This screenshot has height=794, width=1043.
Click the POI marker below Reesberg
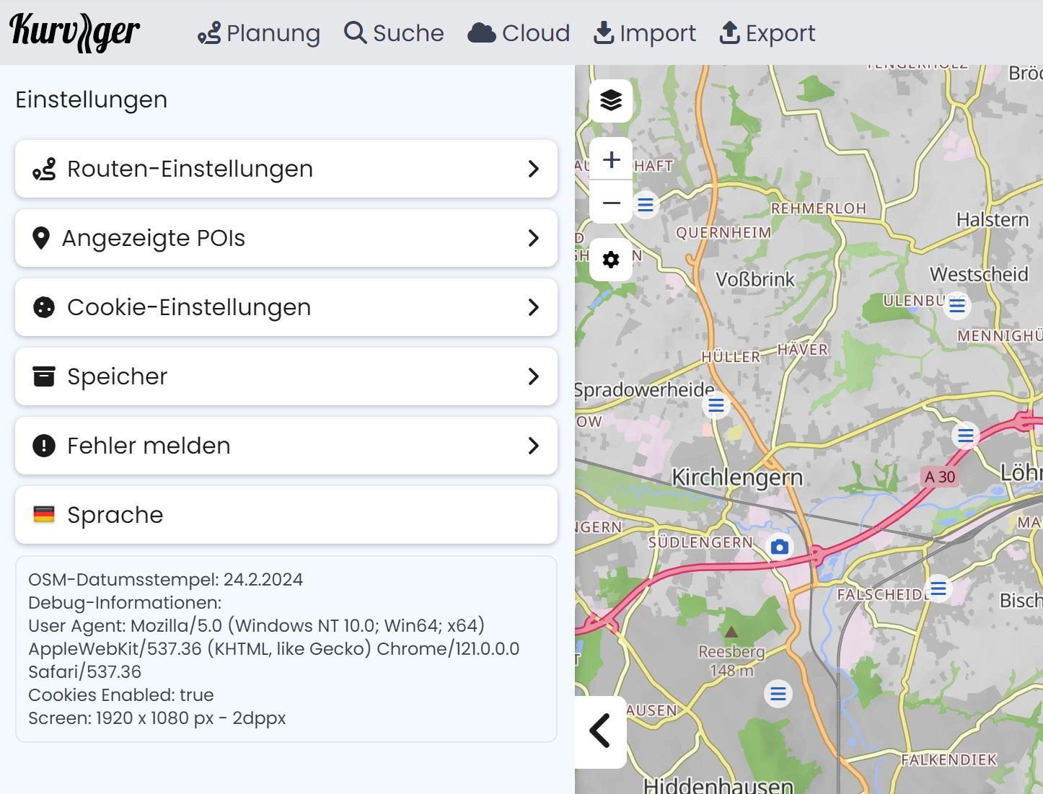778,694
